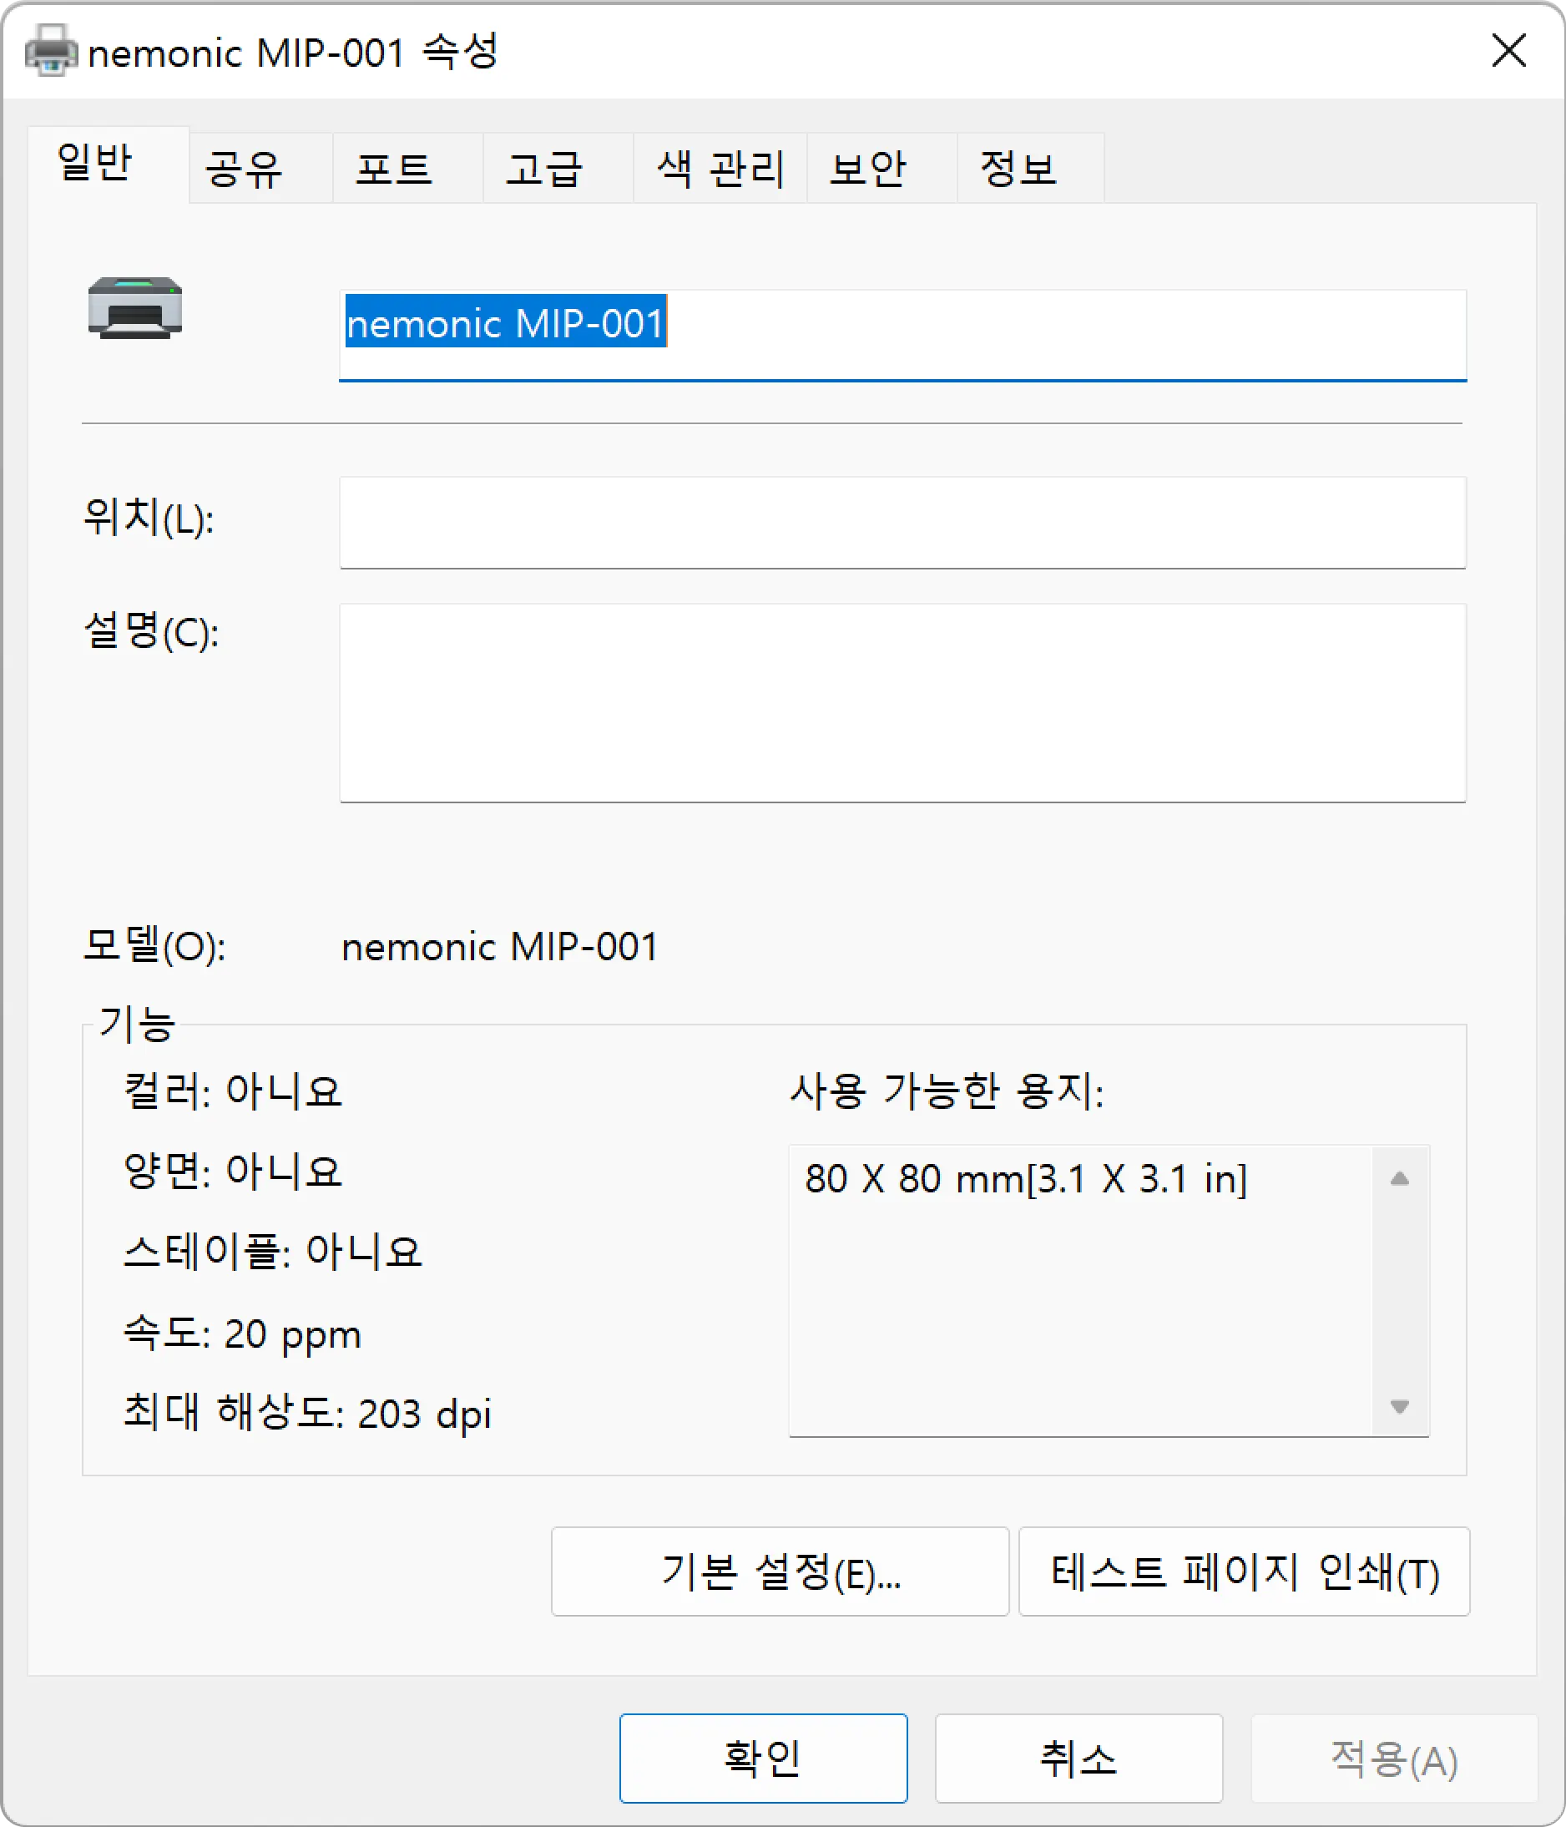Open 기본 설정(E)... preferences

click(x=780, y=1571)
